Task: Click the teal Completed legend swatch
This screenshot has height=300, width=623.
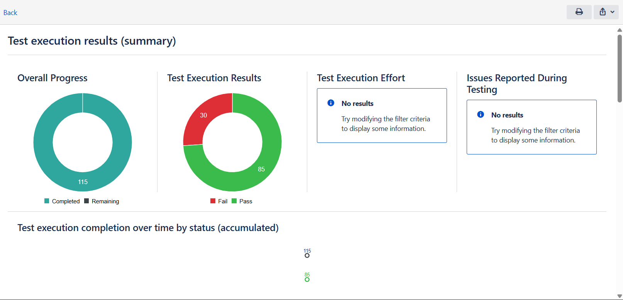Action: pyautogui.click(x=47, y=201)
